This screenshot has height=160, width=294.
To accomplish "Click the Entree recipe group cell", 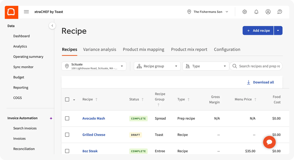I will (x=160, y=151).
